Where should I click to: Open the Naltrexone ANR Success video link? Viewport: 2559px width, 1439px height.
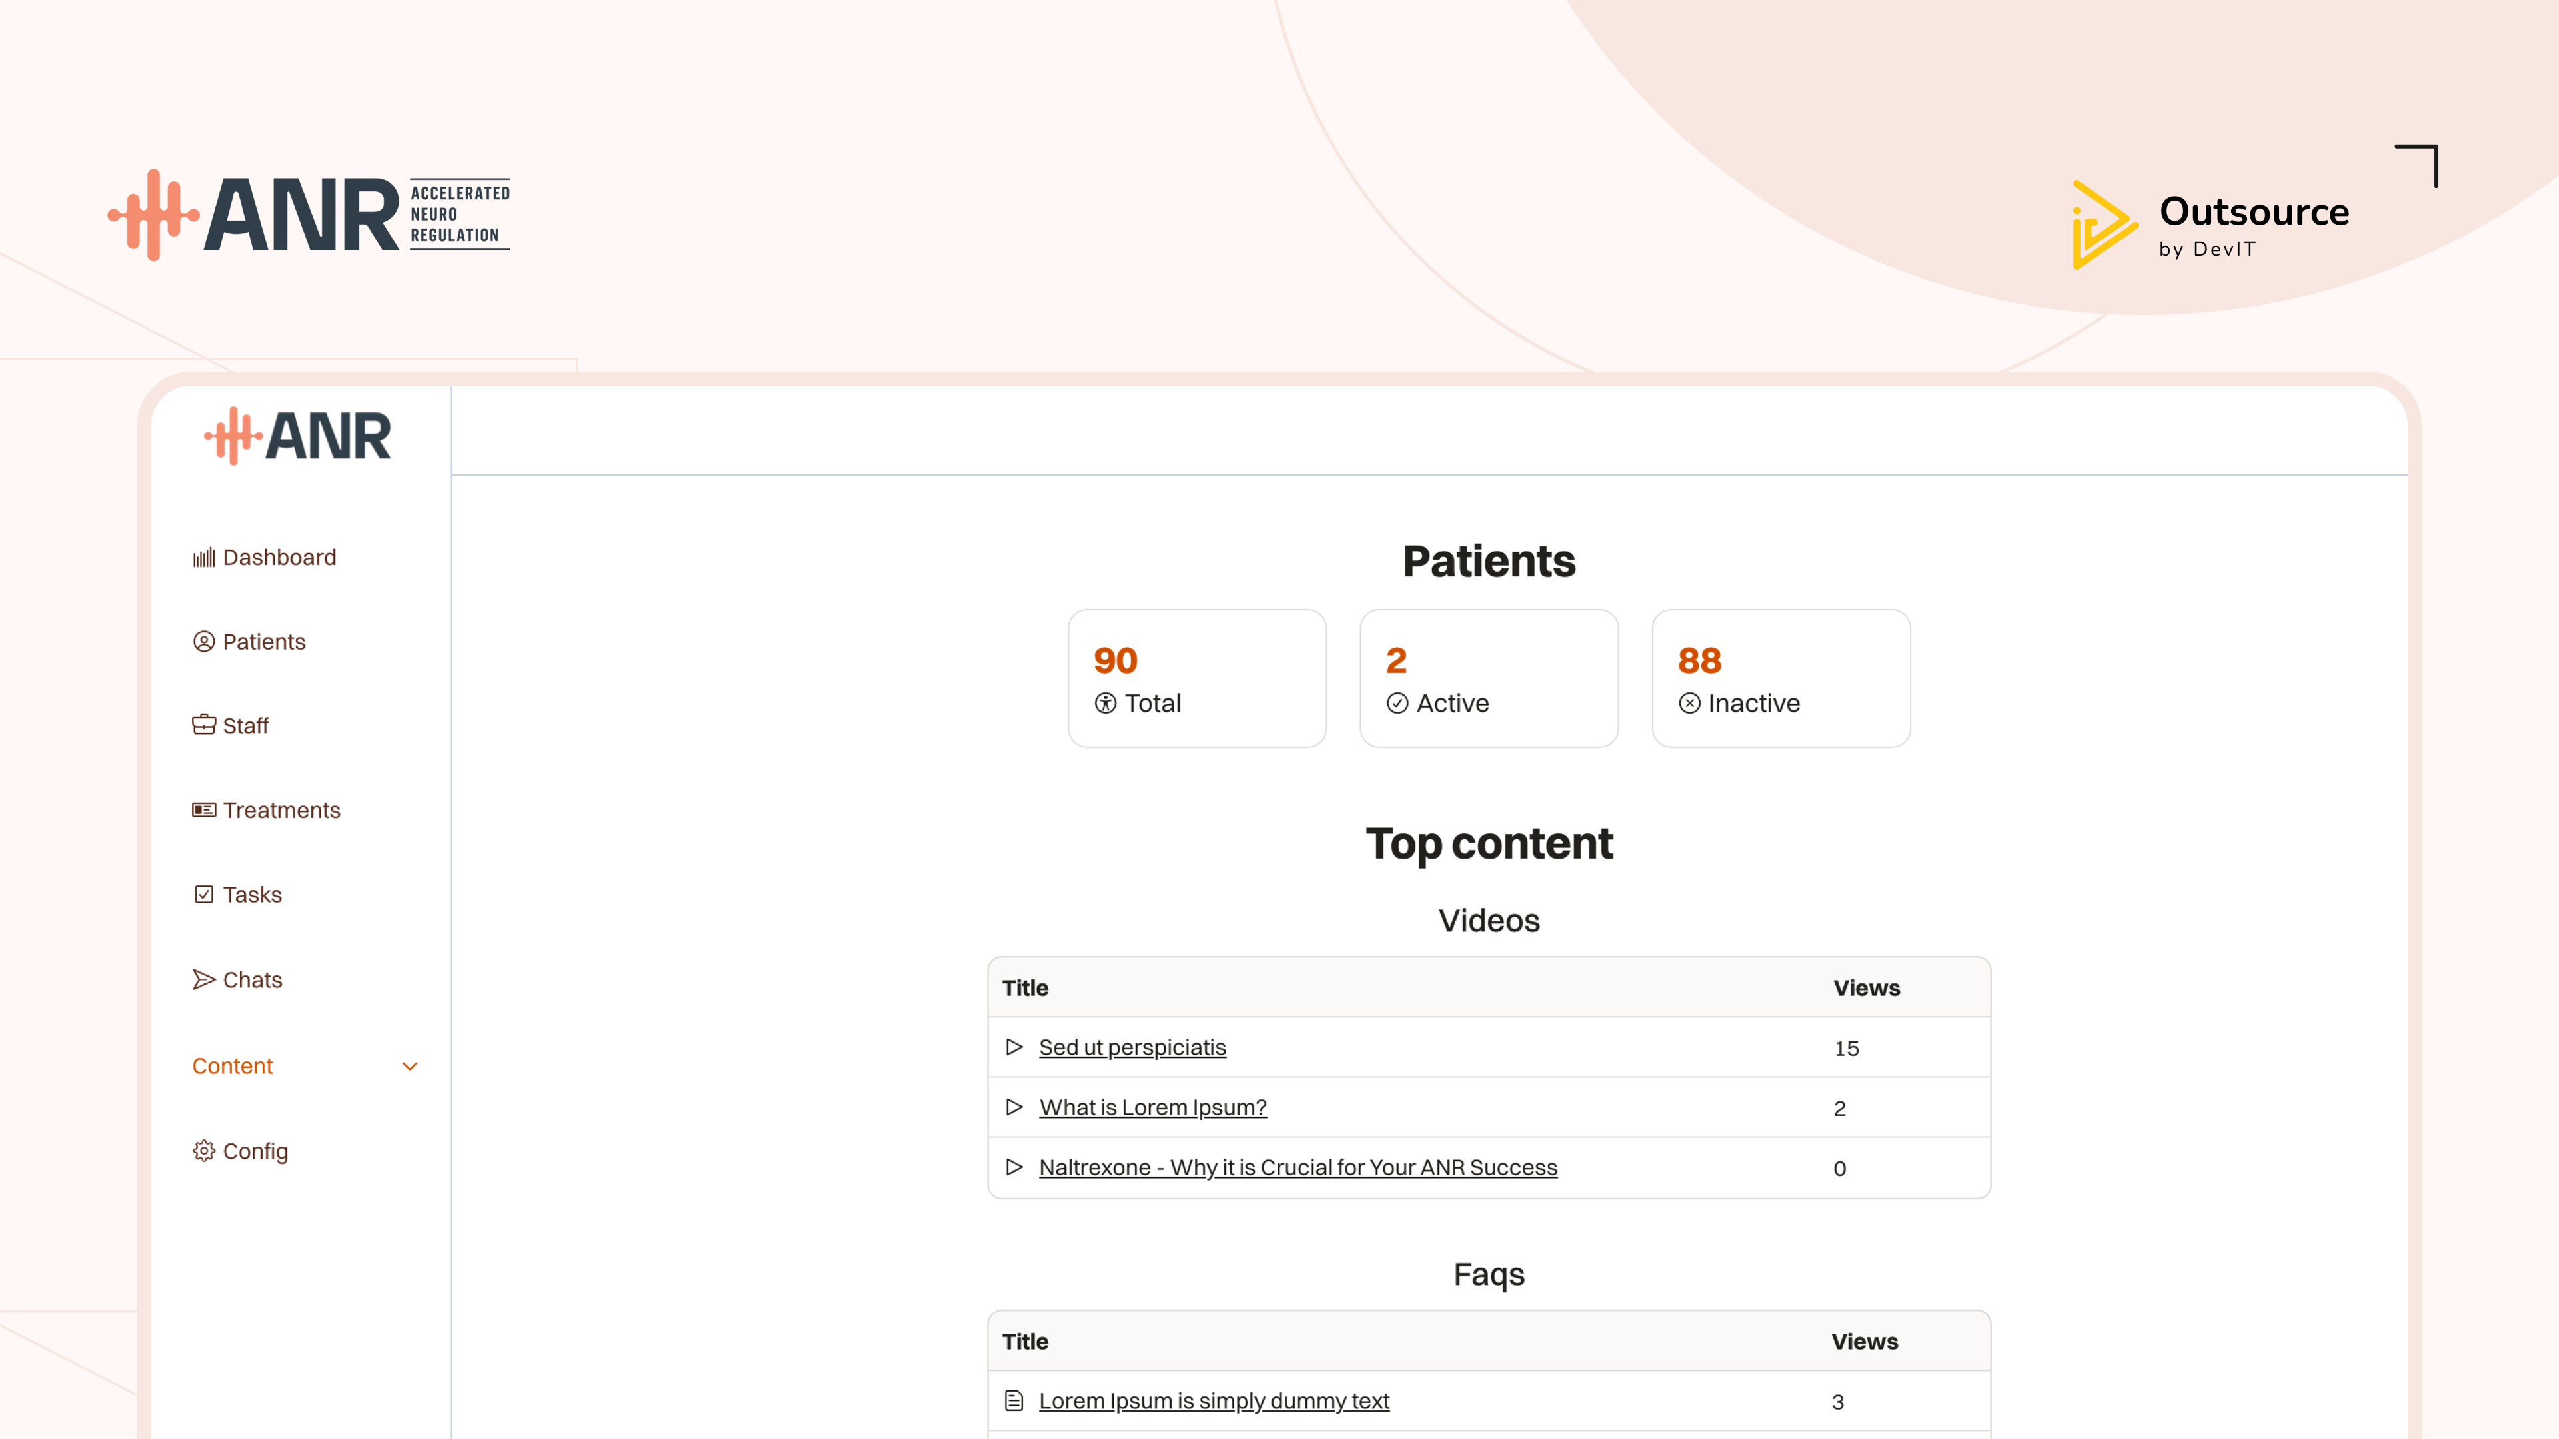tap(1298, 1167)
